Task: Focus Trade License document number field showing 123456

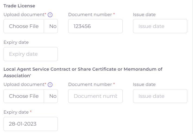Action: point(95,26)
